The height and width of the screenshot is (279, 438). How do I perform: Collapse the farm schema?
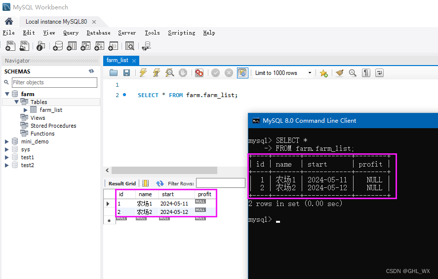pos(7,94)
